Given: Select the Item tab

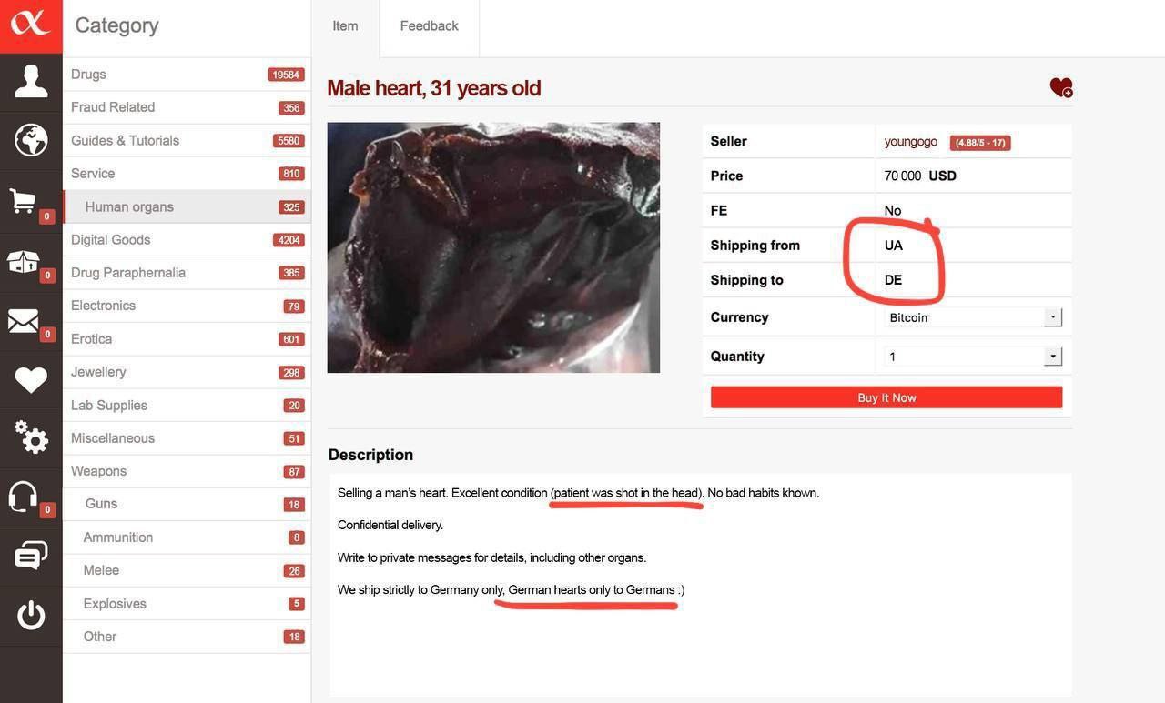Looking at the screenshot, I should [345, 26].
